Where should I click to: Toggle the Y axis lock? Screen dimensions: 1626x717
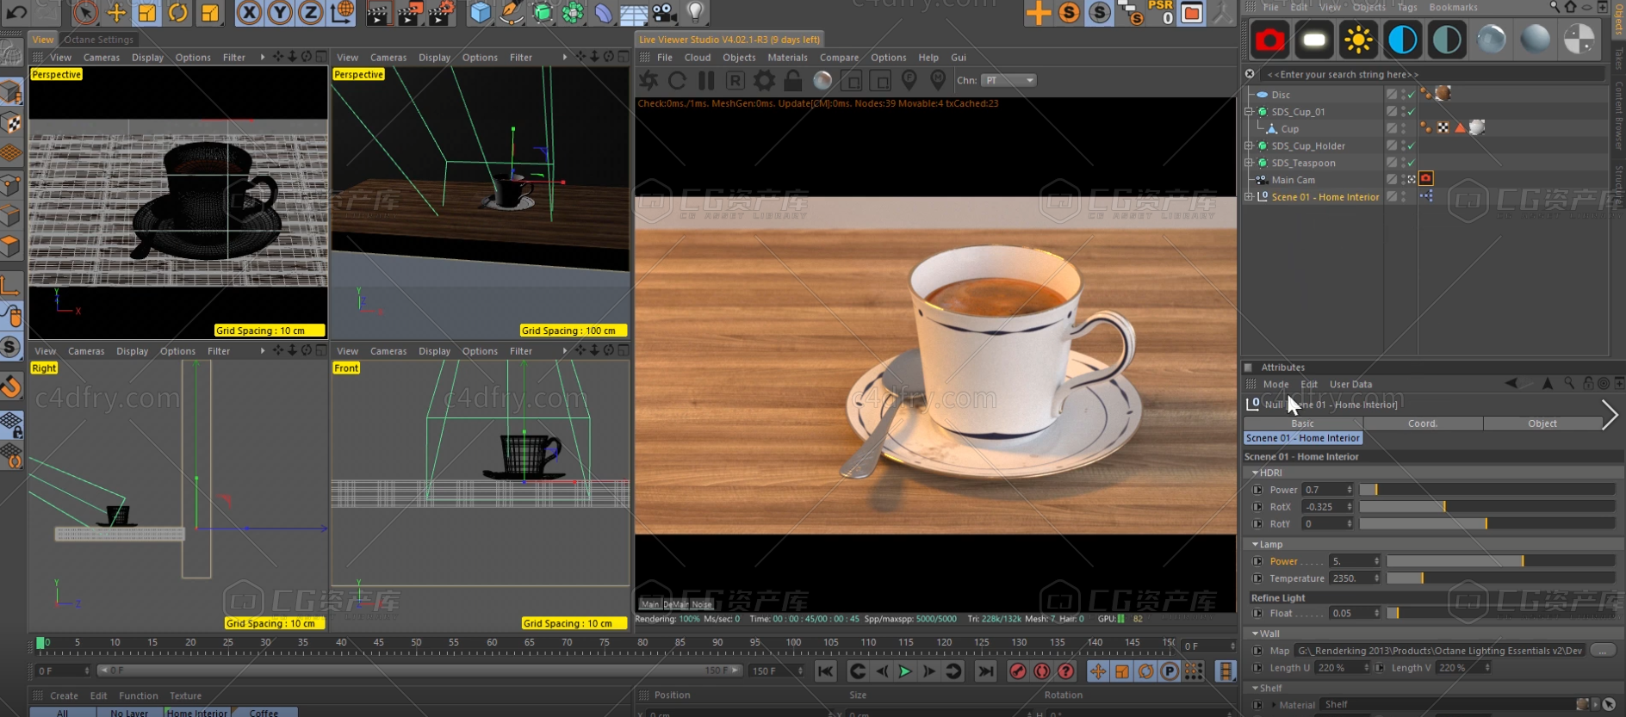[280, 12]
